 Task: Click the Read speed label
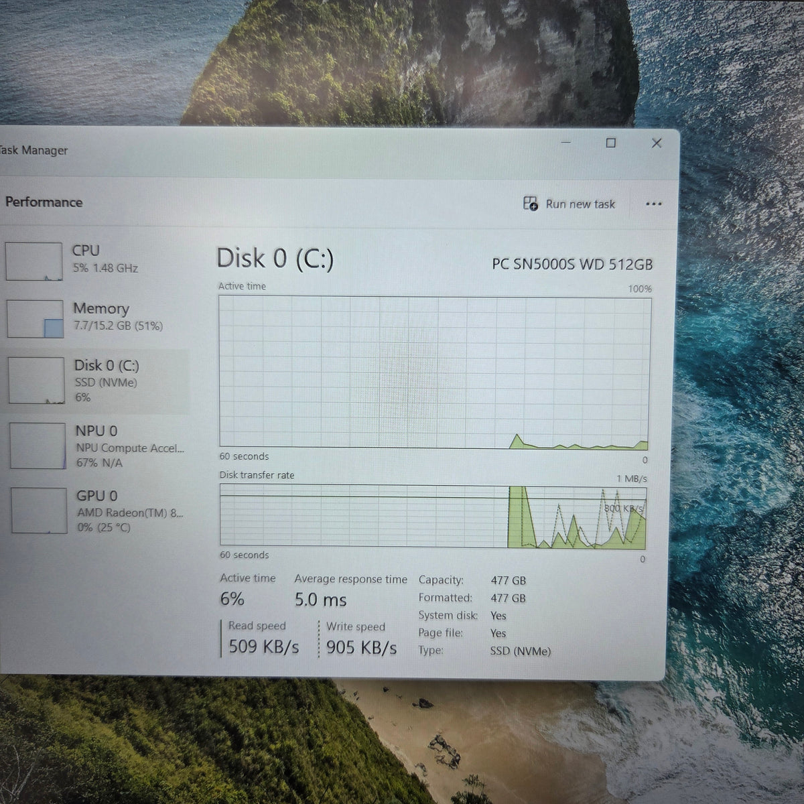coord(257,626)
